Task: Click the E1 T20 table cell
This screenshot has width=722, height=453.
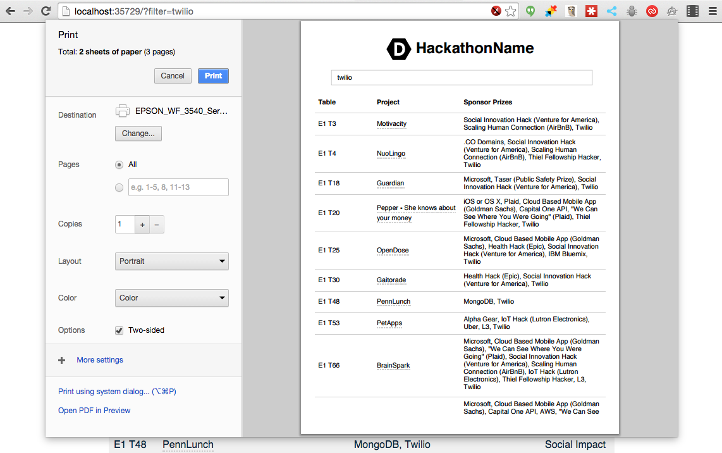Action: click(x=329, y=213)
